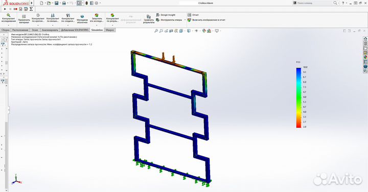The height and width of the screenshot is (192, 368).
Task: Expand the SOLIDWORKS logo menu arrow
Action: [x=32, y=3]
